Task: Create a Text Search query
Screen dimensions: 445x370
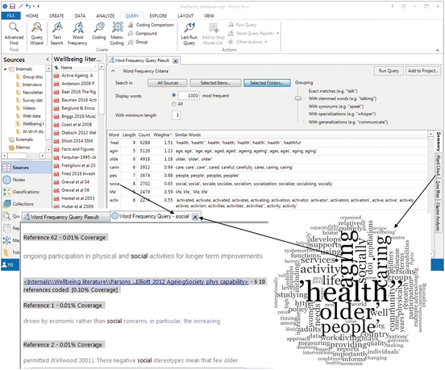Action: 56,34
